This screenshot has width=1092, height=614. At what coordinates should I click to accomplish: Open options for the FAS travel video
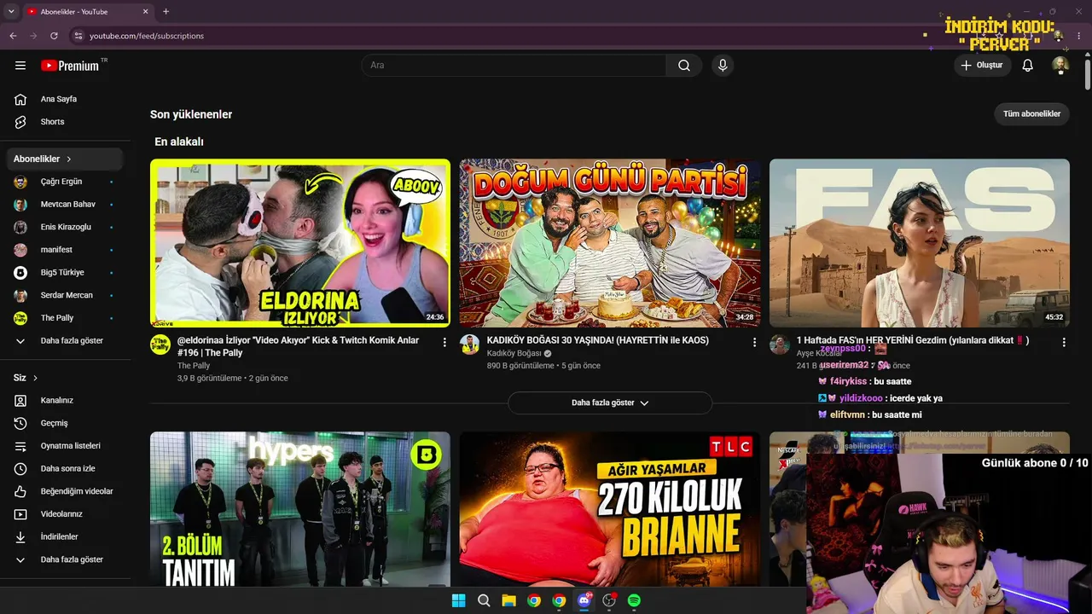pyautogui.click(x=1064, y=342)
